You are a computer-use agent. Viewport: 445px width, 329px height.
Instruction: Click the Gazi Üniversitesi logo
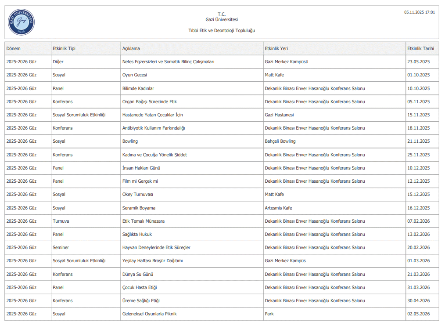coord(21,22)
